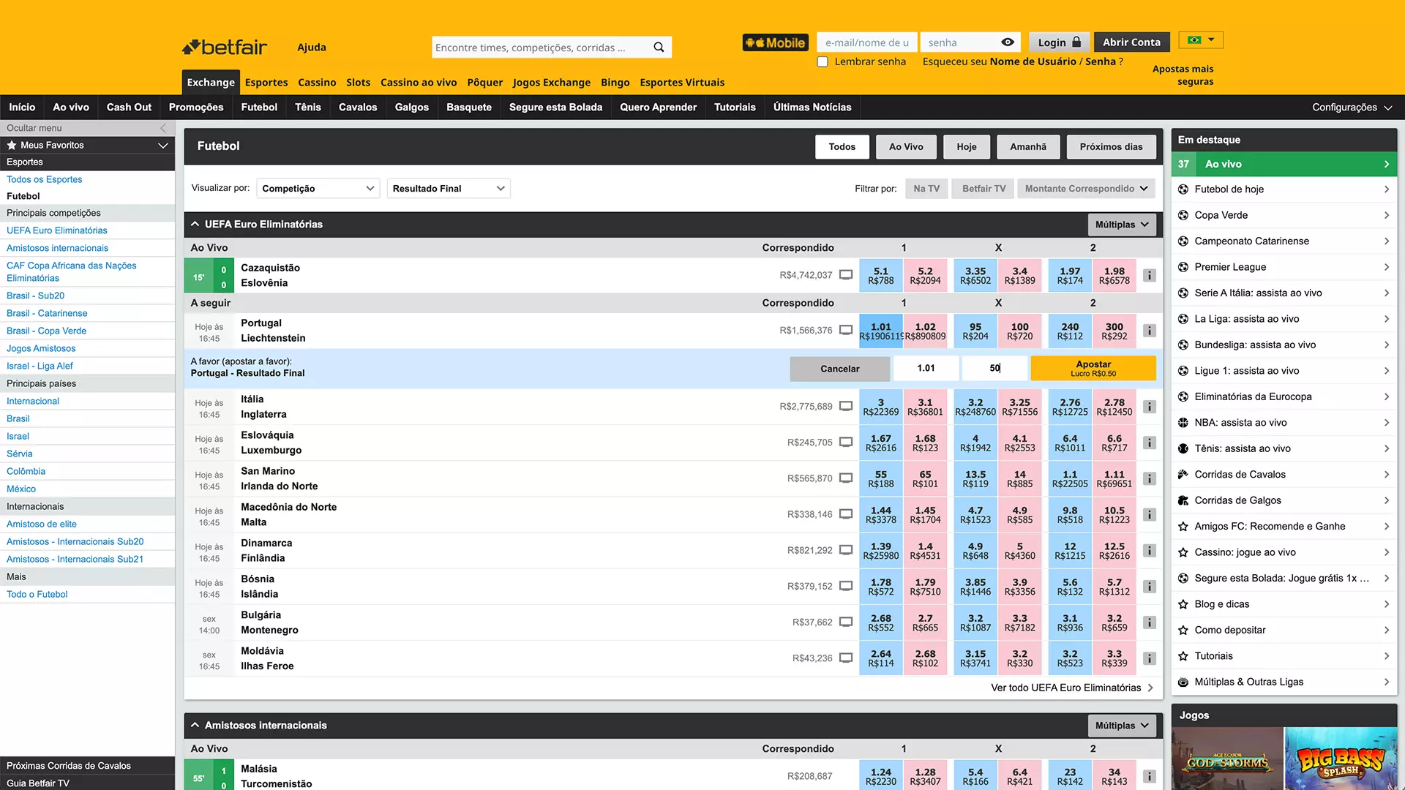Click soccer ball icon beside Premier League
1405x790 pixels.
(1183, 267)
